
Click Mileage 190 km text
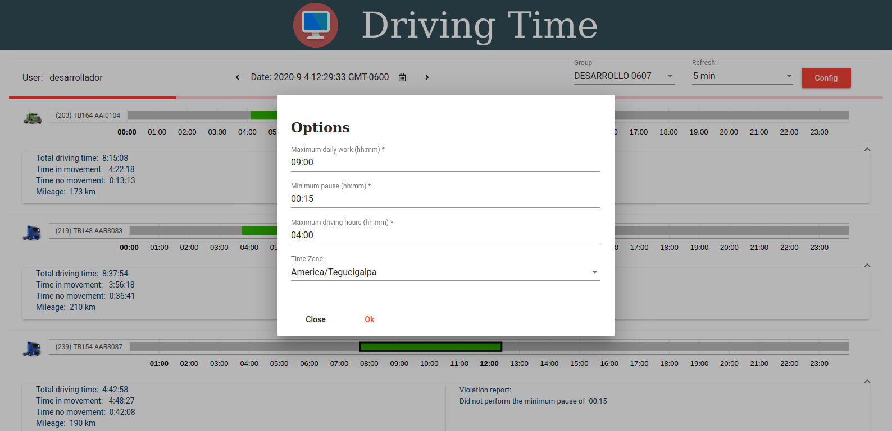tap(66, 423)
